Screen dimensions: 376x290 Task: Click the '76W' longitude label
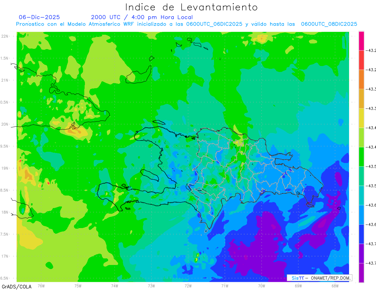(41, 286)
